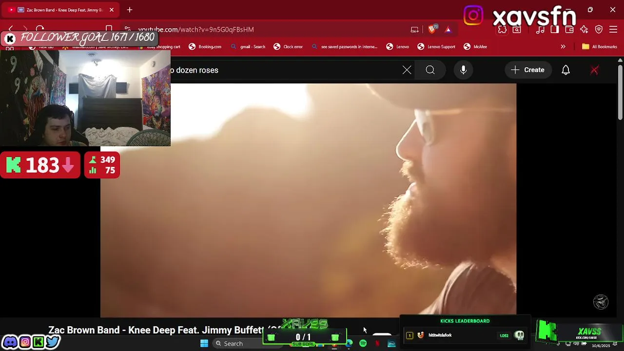The width and height of the screenshot is (624, 351).
Task: Open the Booking.com bookmark
Action: 205,47
